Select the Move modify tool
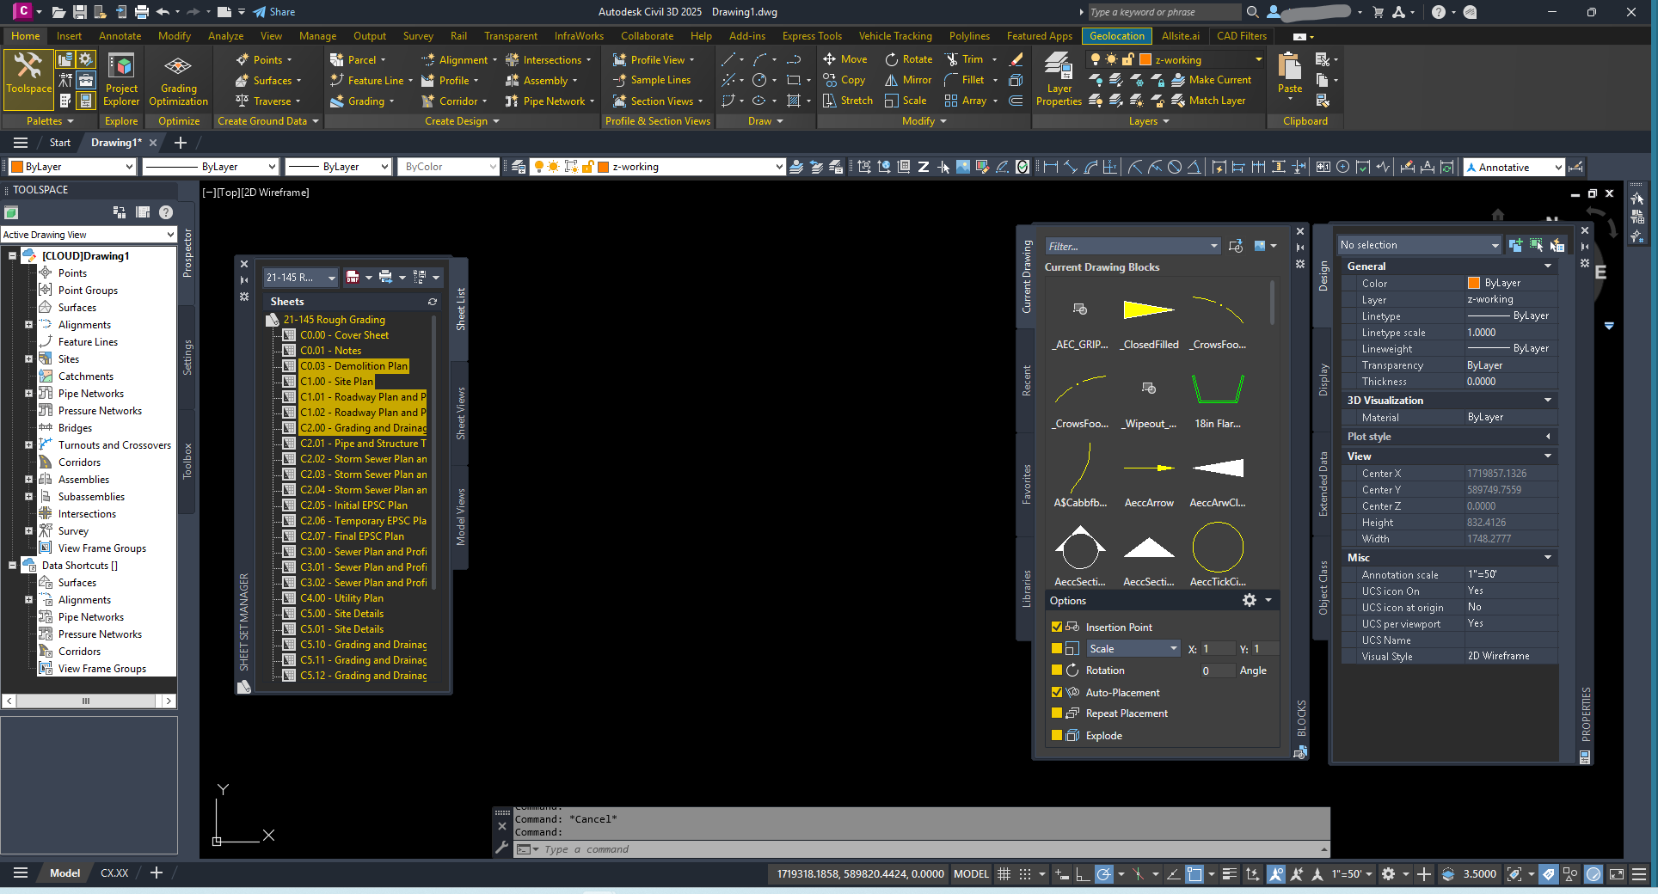The image size is (1658, 894). pyautogui.click(x=844, y=59)
